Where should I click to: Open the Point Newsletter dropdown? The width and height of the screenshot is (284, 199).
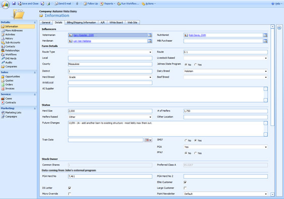coord(225,194)
